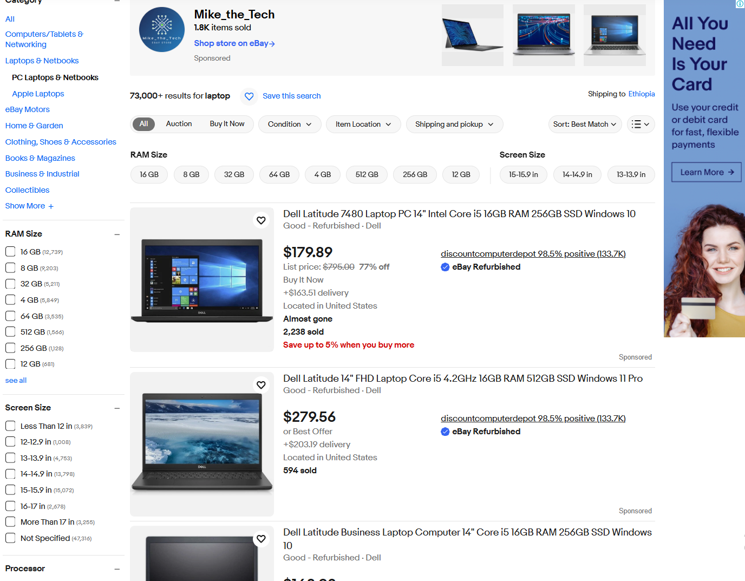The height and width of the screenshot is (581, 745).
Task: Add Dell Latitude 7480 to watchlist heart
Action: point(261,220)
